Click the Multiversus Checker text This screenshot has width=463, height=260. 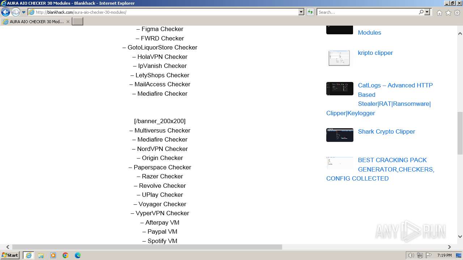pos(160,130)
